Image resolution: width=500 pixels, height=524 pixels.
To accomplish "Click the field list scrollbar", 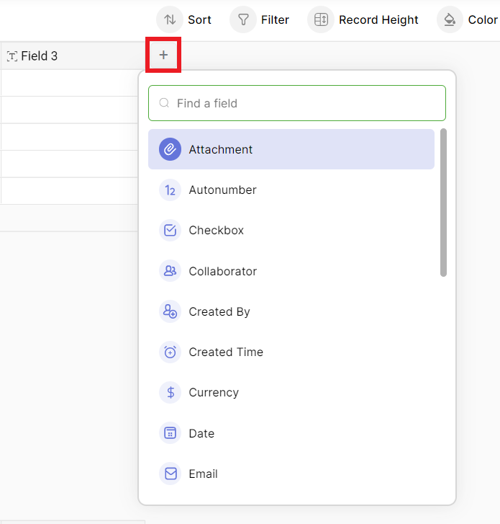I will (x=443, y=203).
